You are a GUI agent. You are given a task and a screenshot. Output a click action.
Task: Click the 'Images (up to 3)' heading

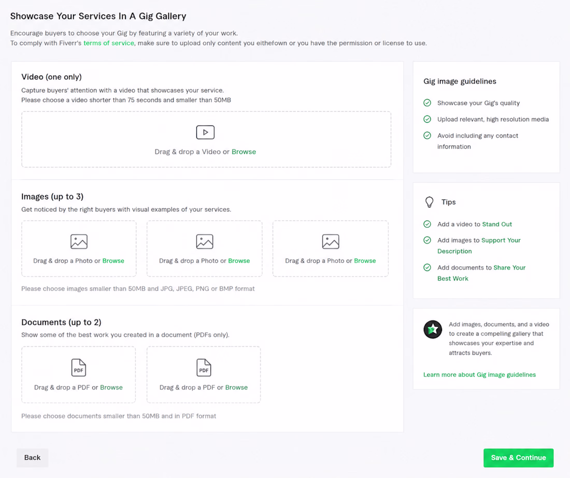52,196
